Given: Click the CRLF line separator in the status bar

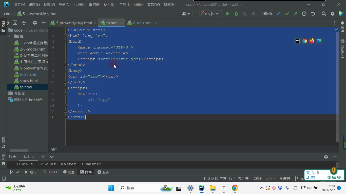Looking at the screenshot, I should coord(258,179).
